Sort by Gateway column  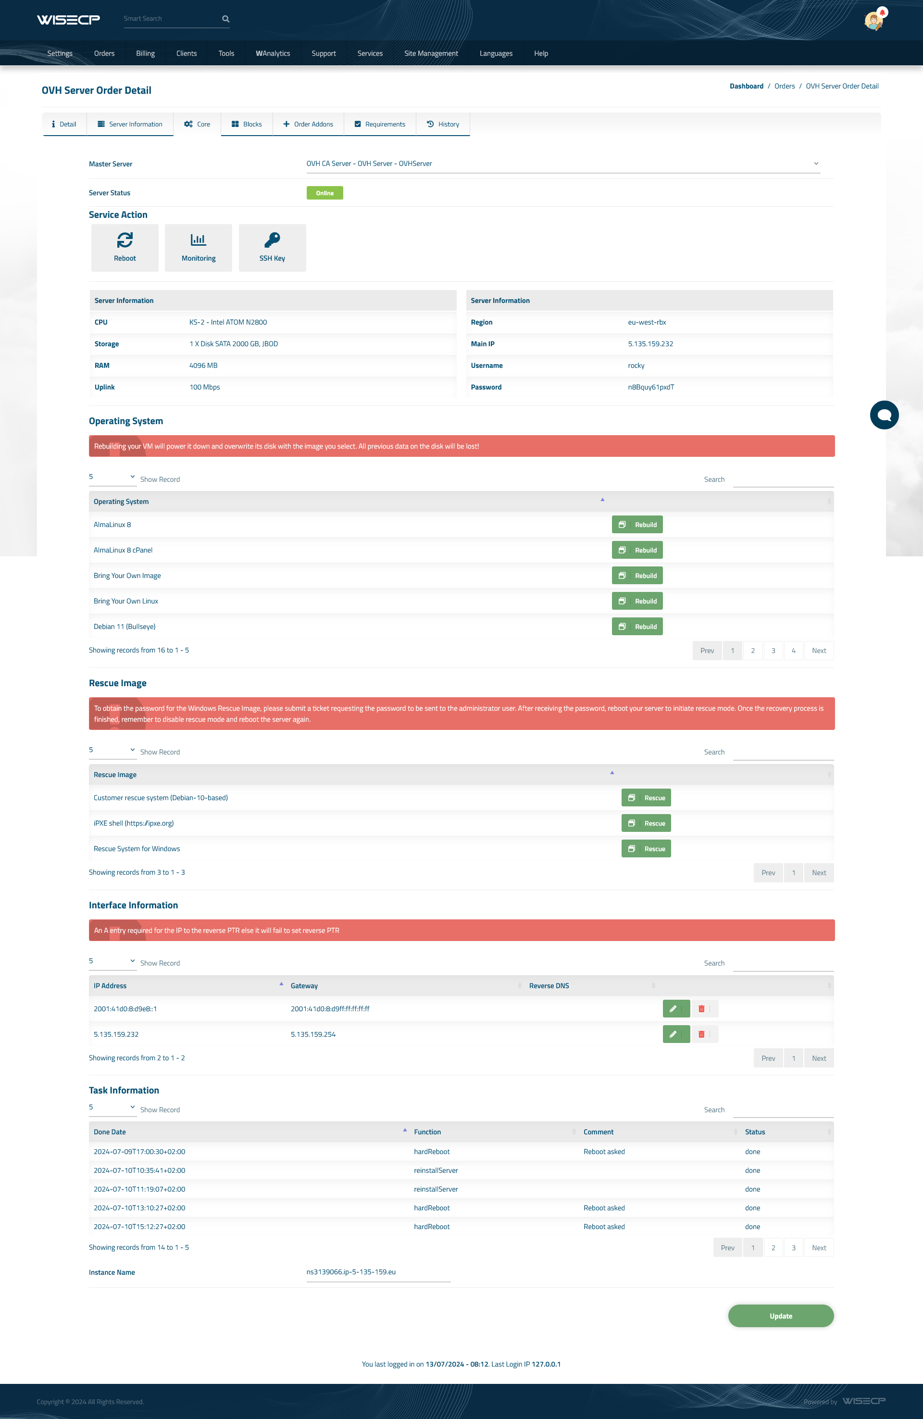coord(405,986)
